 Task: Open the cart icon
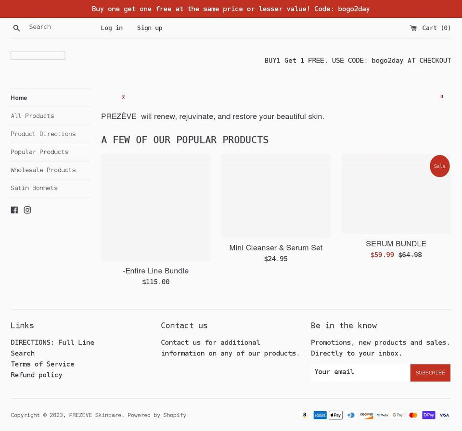(413, 28)
